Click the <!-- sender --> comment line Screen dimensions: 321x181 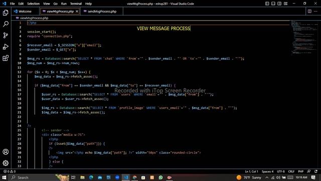[x=55, y=130]
